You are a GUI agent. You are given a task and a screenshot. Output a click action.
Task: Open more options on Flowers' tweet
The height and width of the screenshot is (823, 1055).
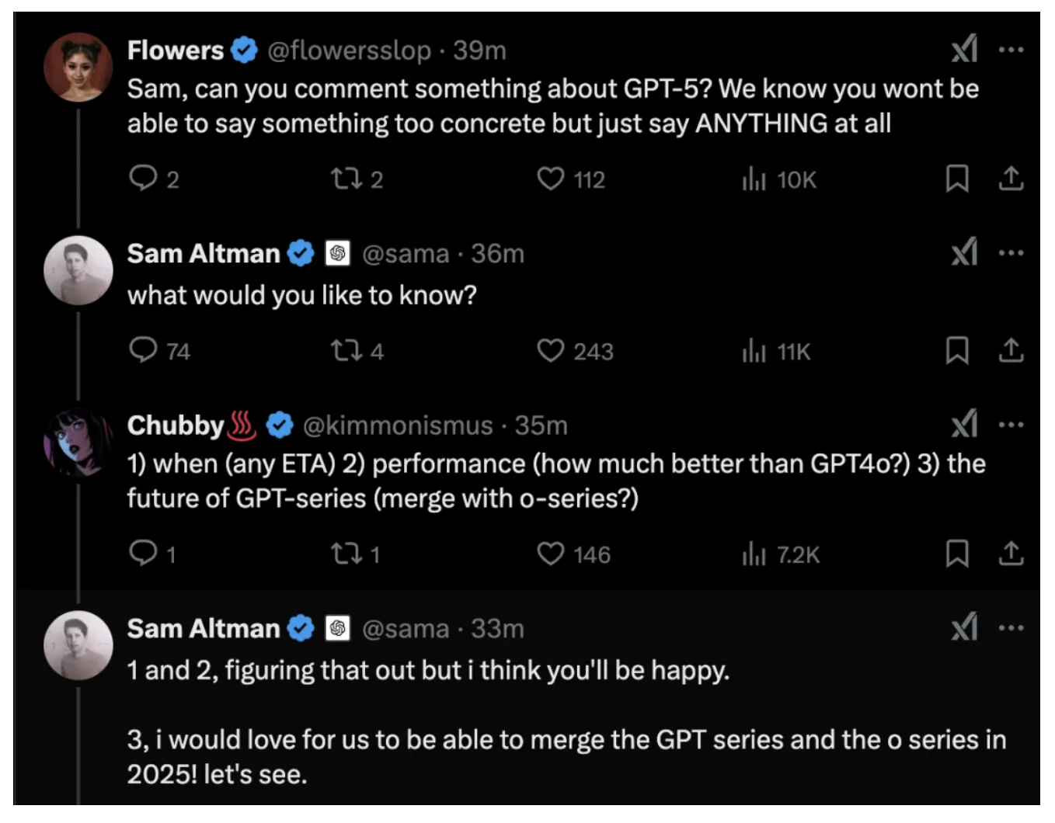1011,50
